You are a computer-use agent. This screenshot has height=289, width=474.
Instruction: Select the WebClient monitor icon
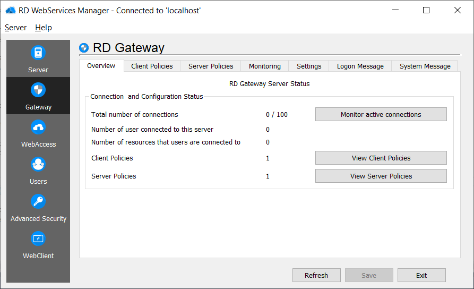pyautogui.click(x=38, y=239)
